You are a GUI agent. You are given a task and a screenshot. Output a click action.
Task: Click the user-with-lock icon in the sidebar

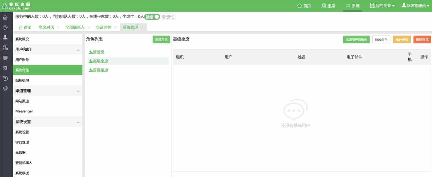tap(5, 48)
